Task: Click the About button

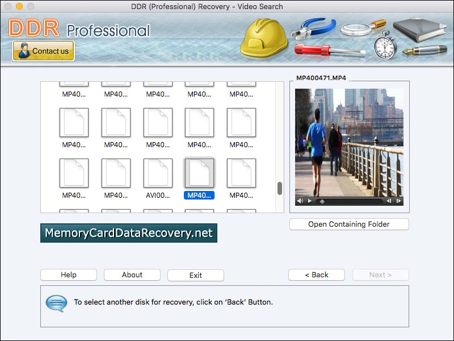Action: click(x=132, y=275)
